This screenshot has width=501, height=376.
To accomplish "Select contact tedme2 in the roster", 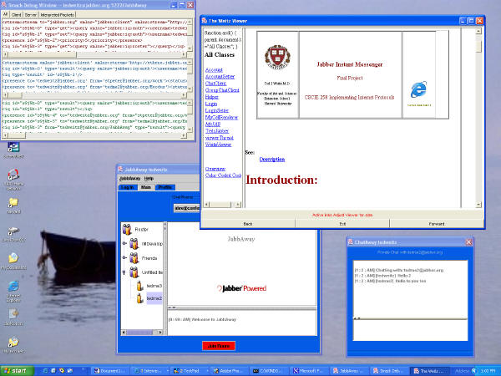I will pos(154,298).
